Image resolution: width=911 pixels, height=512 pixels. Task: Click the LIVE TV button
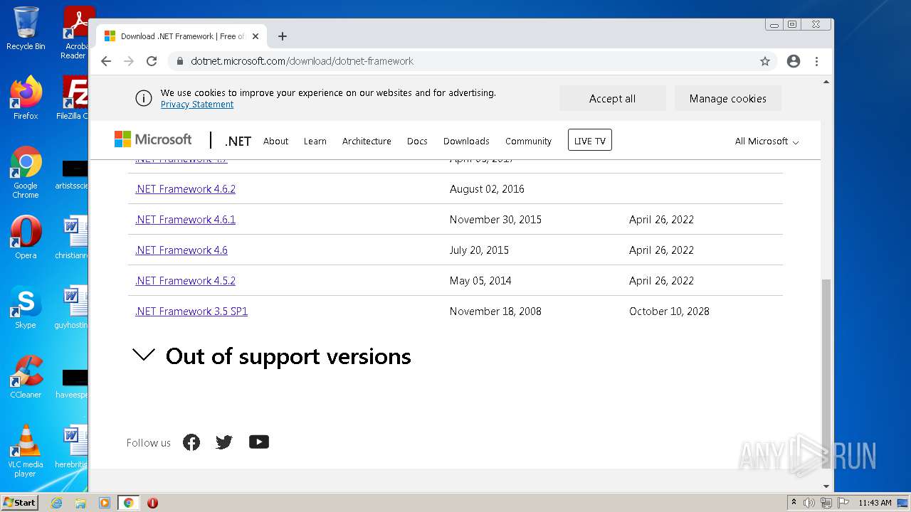tap(590, 140)
